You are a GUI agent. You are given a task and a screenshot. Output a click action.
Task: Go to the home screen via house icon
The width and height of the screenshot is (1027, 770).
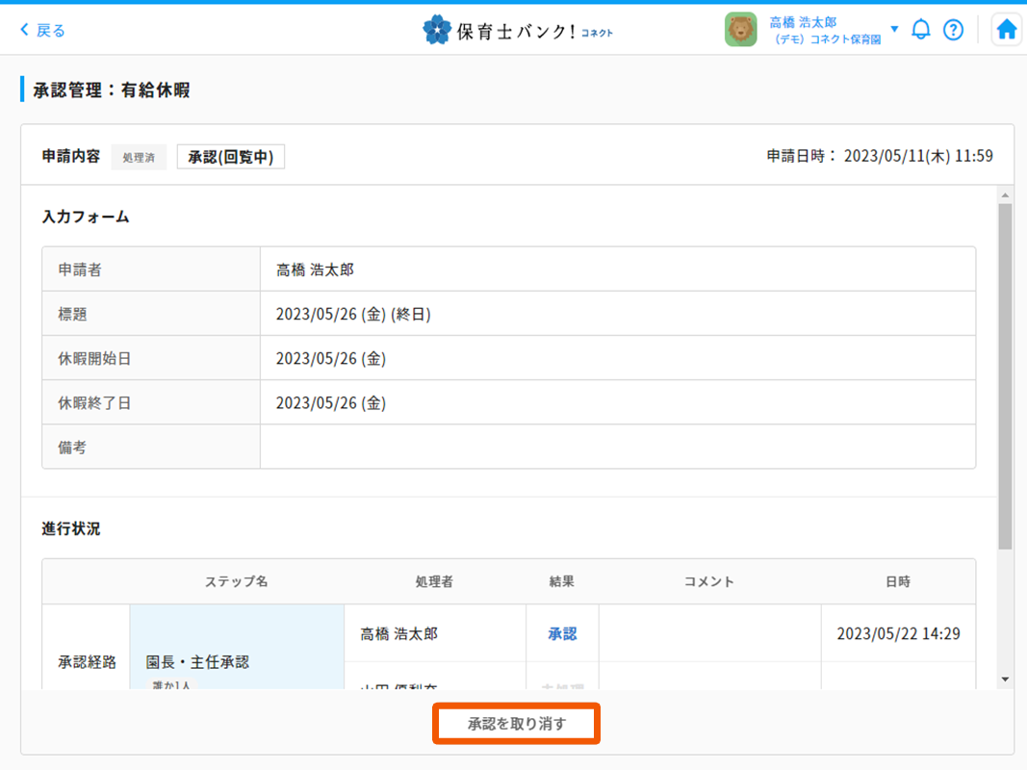[x=1006, y=30]
